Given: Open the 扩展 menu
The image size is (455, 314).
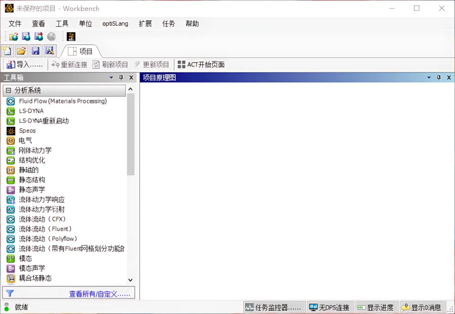Looking at the screenshot, I should point(145,24).
